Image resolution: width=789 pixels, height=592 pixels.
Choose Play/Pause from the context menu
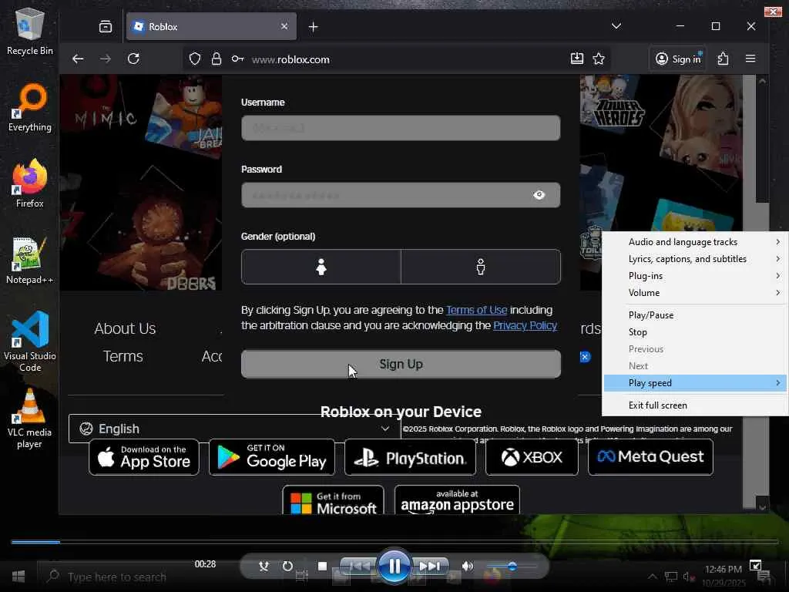(695, 315)
